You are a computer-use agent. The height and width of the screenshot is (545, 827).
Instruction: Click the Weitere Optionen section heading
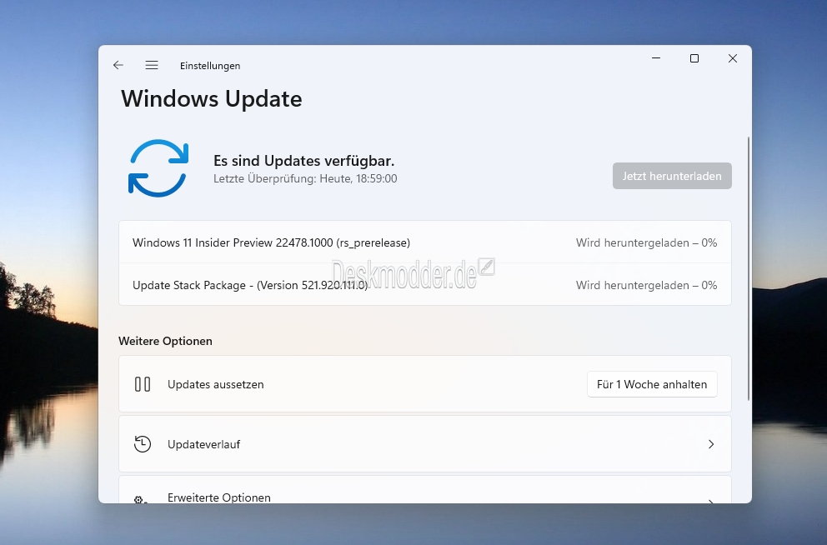click(166, 341)
